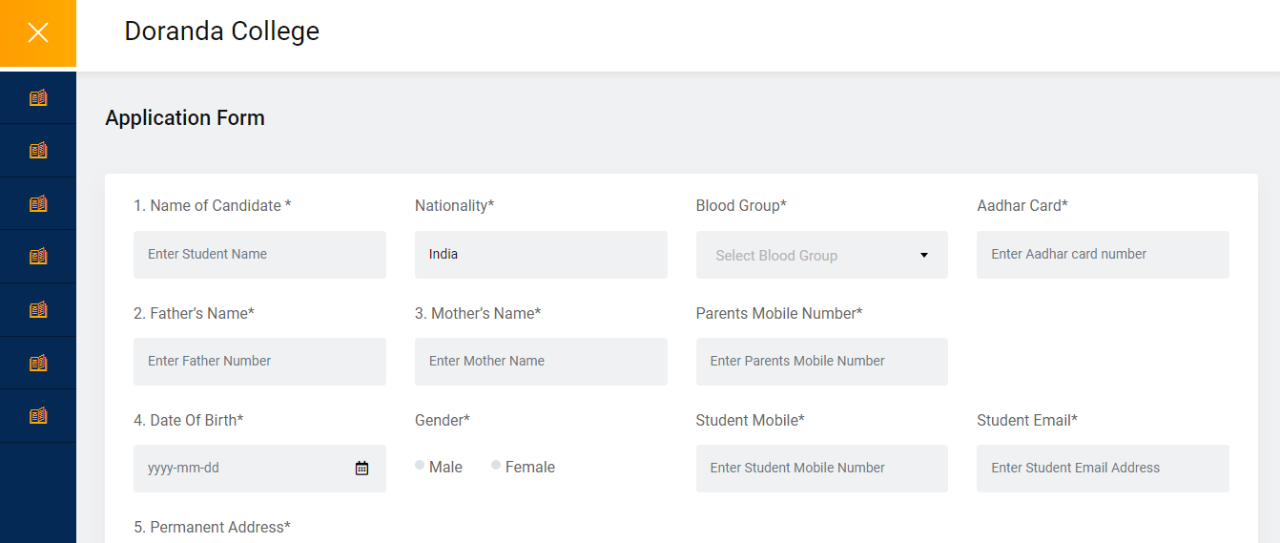Image resolution: width=1280 pixels, height=543 pixels.
Task: Focus the Enter Student Name field
Action: 259,255
